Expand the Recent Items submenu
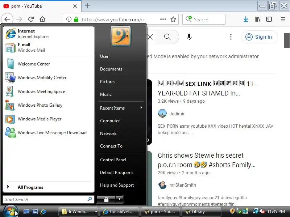The image size is (290, 217). point(121,108)
